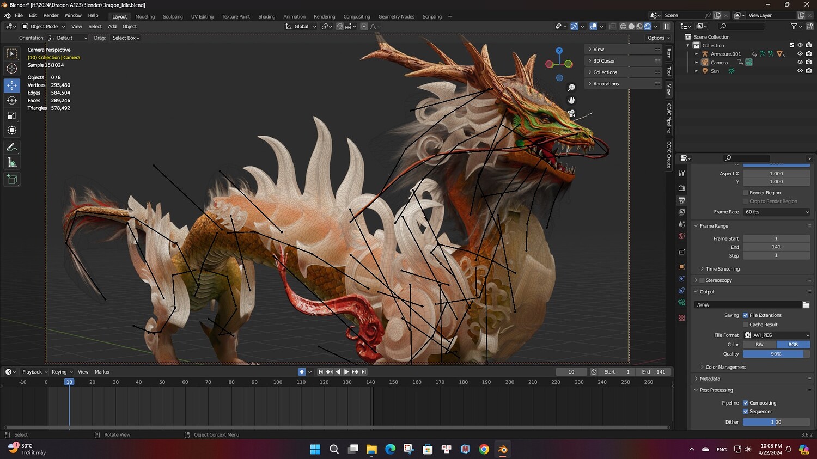Browse output folder with the folder icon
This screenshot has height=459, width=817.
pyautogui.click(x=806, y=305)
